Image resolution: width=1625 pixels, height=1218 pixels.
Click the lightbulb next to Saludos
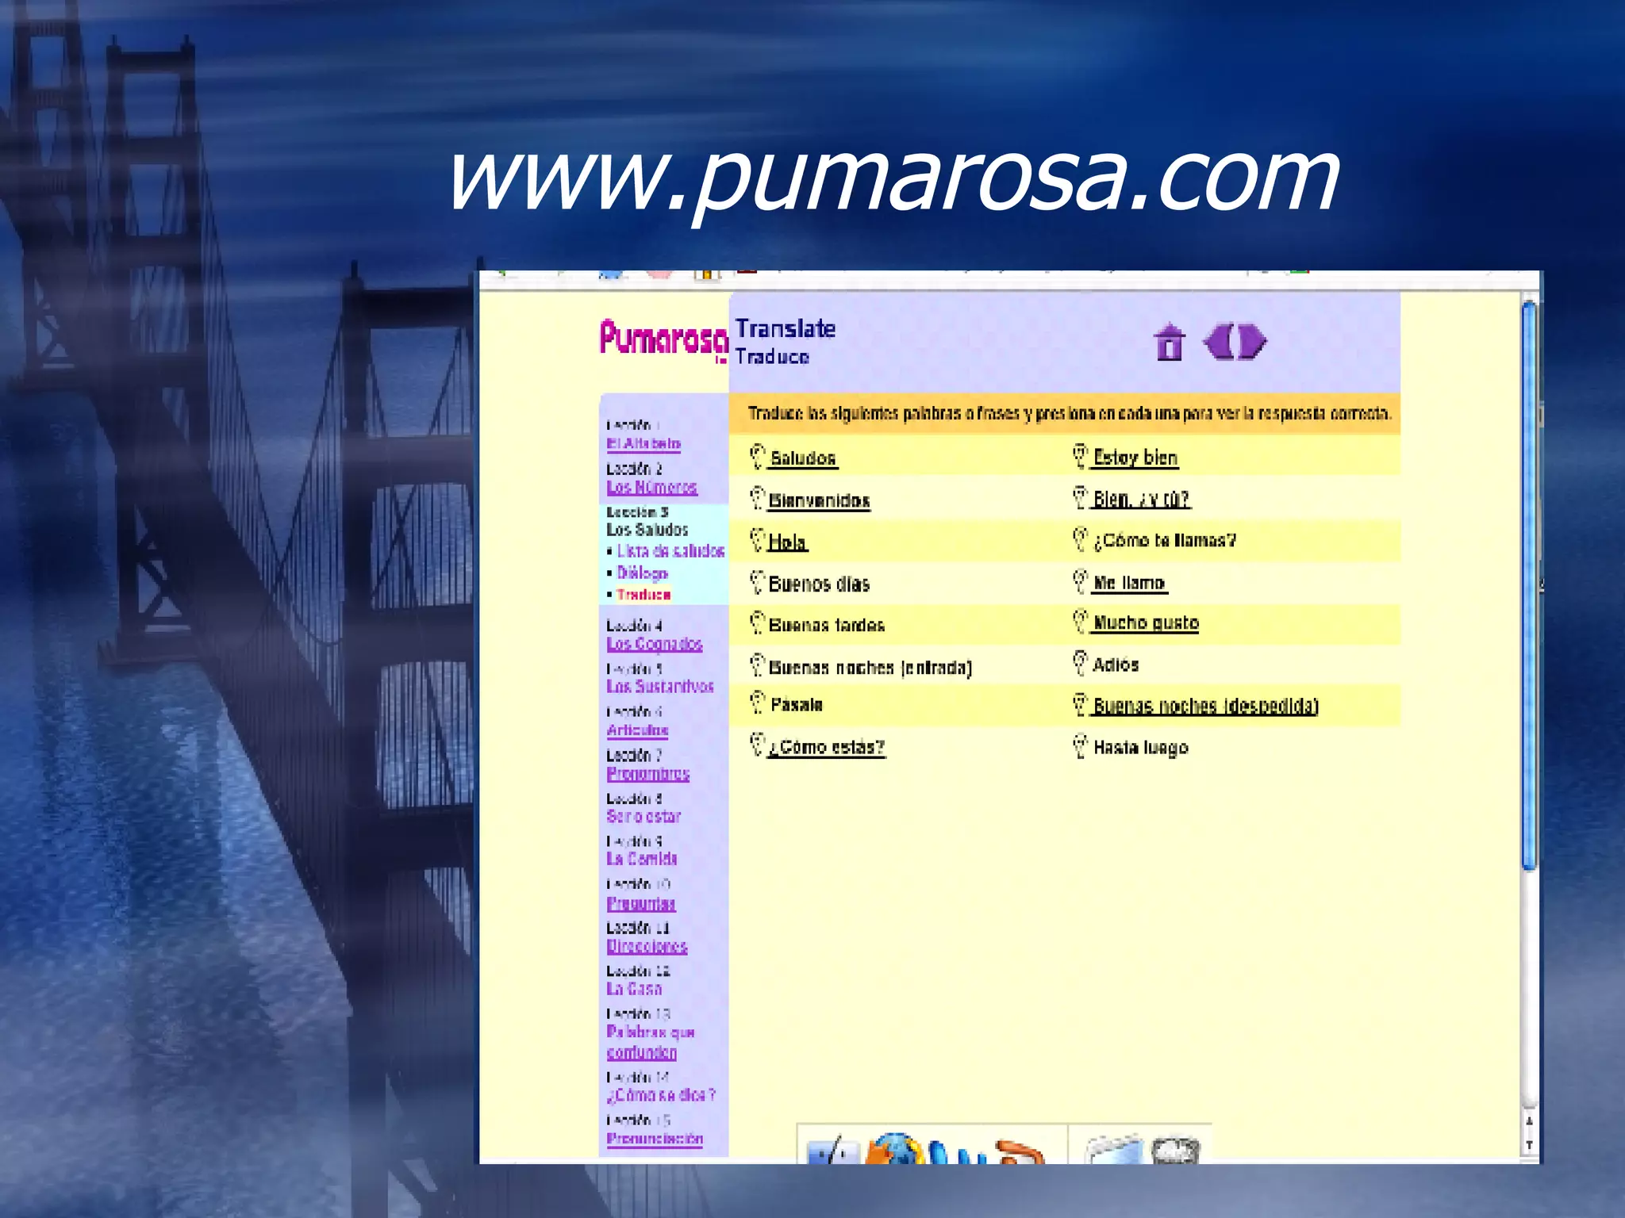point(758,456)
